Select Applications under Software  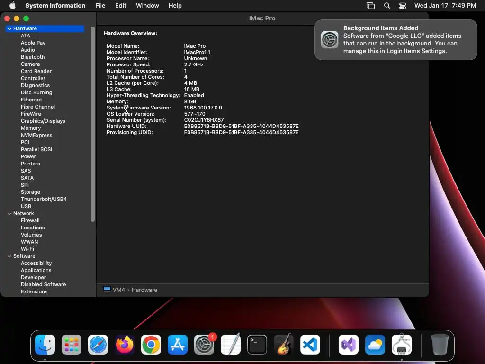[x=36, y=271]
